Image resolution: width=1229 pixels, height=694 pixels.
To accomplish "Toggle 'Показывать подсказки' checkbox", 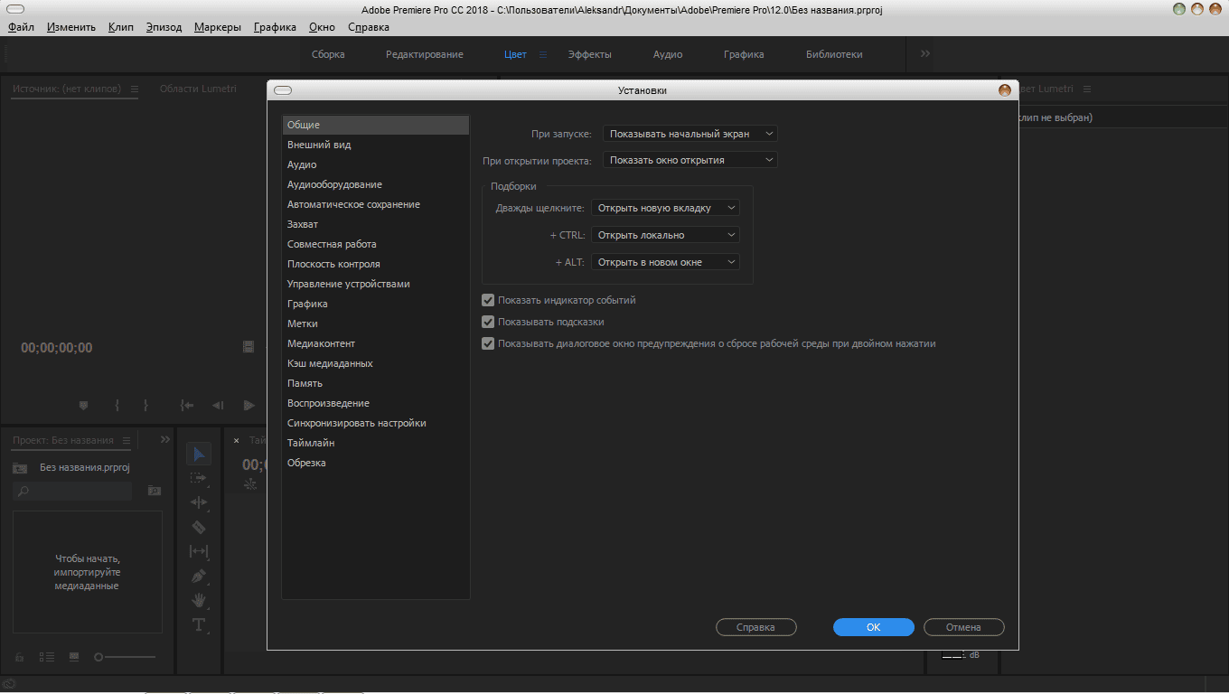I will point(488,322).
